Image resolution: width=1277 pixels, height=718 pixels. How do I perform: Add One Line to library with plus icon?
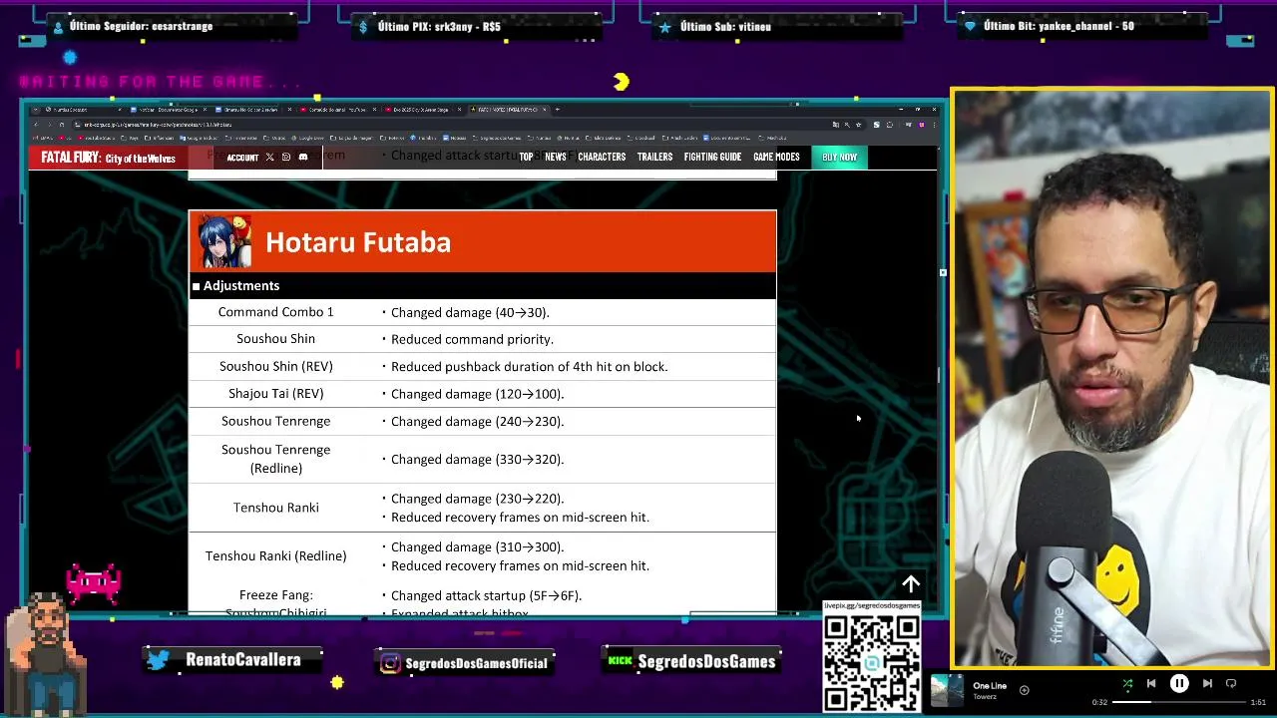[x=1024, y=690]
